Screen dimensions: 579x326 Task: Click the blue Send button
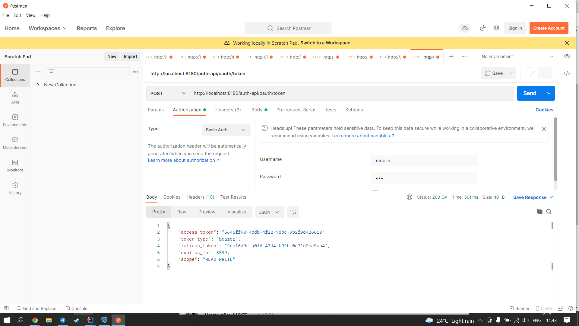[x=530, y=93]
